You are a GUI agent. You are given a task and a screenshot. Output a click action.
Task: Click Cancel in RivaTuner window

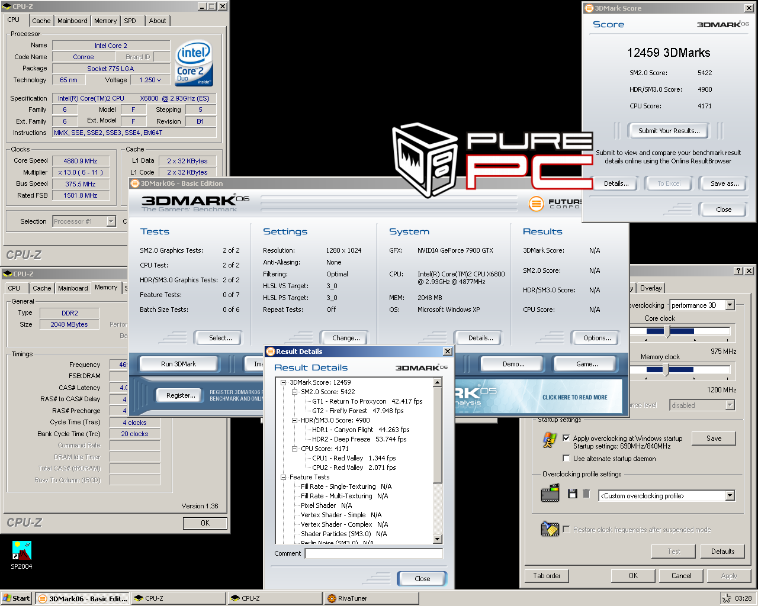click(681, 576)
